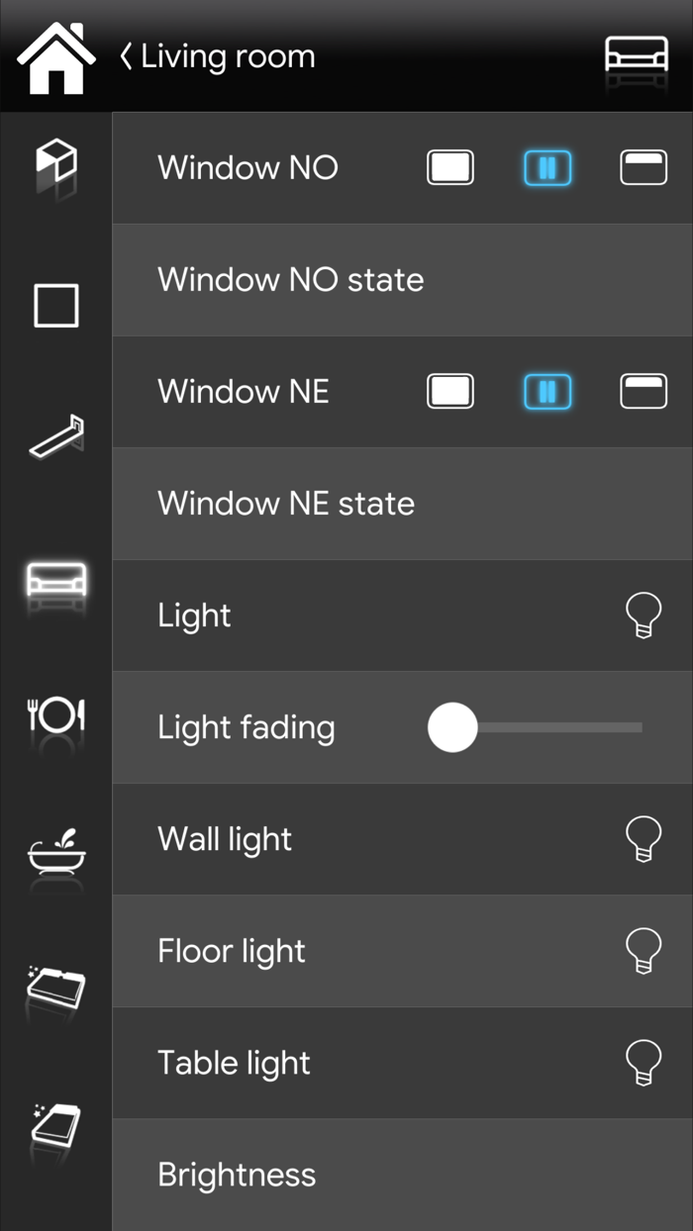The height and width of the screenshot is (1231, 693).
Task: Open the last sidebar room icon
Action: click(56, 1128)
